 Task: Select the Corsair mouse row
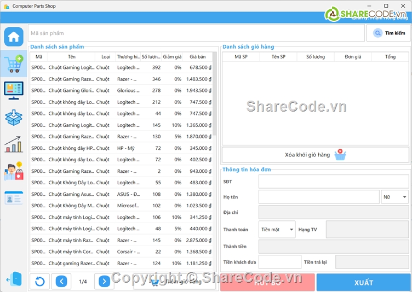tap(121, 252)
